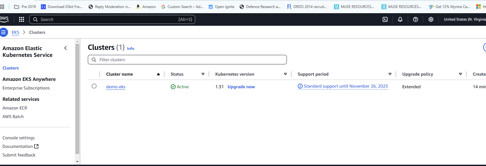Open Console settings in sidebar
This screenshot has width=486, height=166.
point(19,138)
